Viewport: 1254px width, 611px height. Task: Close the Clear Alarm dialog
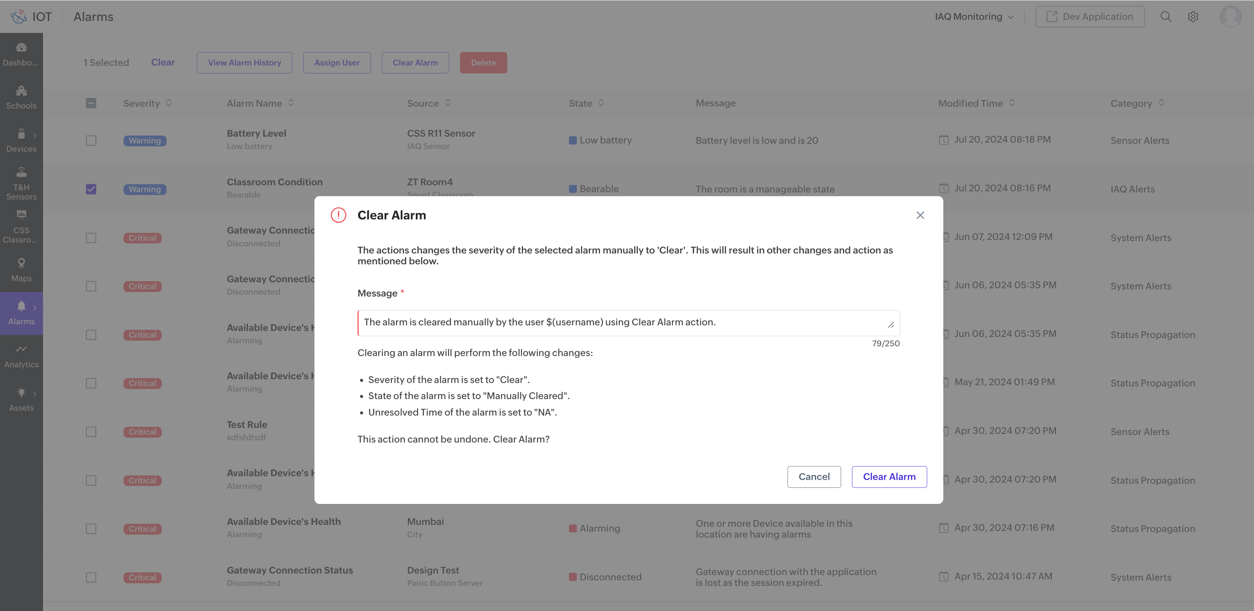tap(920, 215)
